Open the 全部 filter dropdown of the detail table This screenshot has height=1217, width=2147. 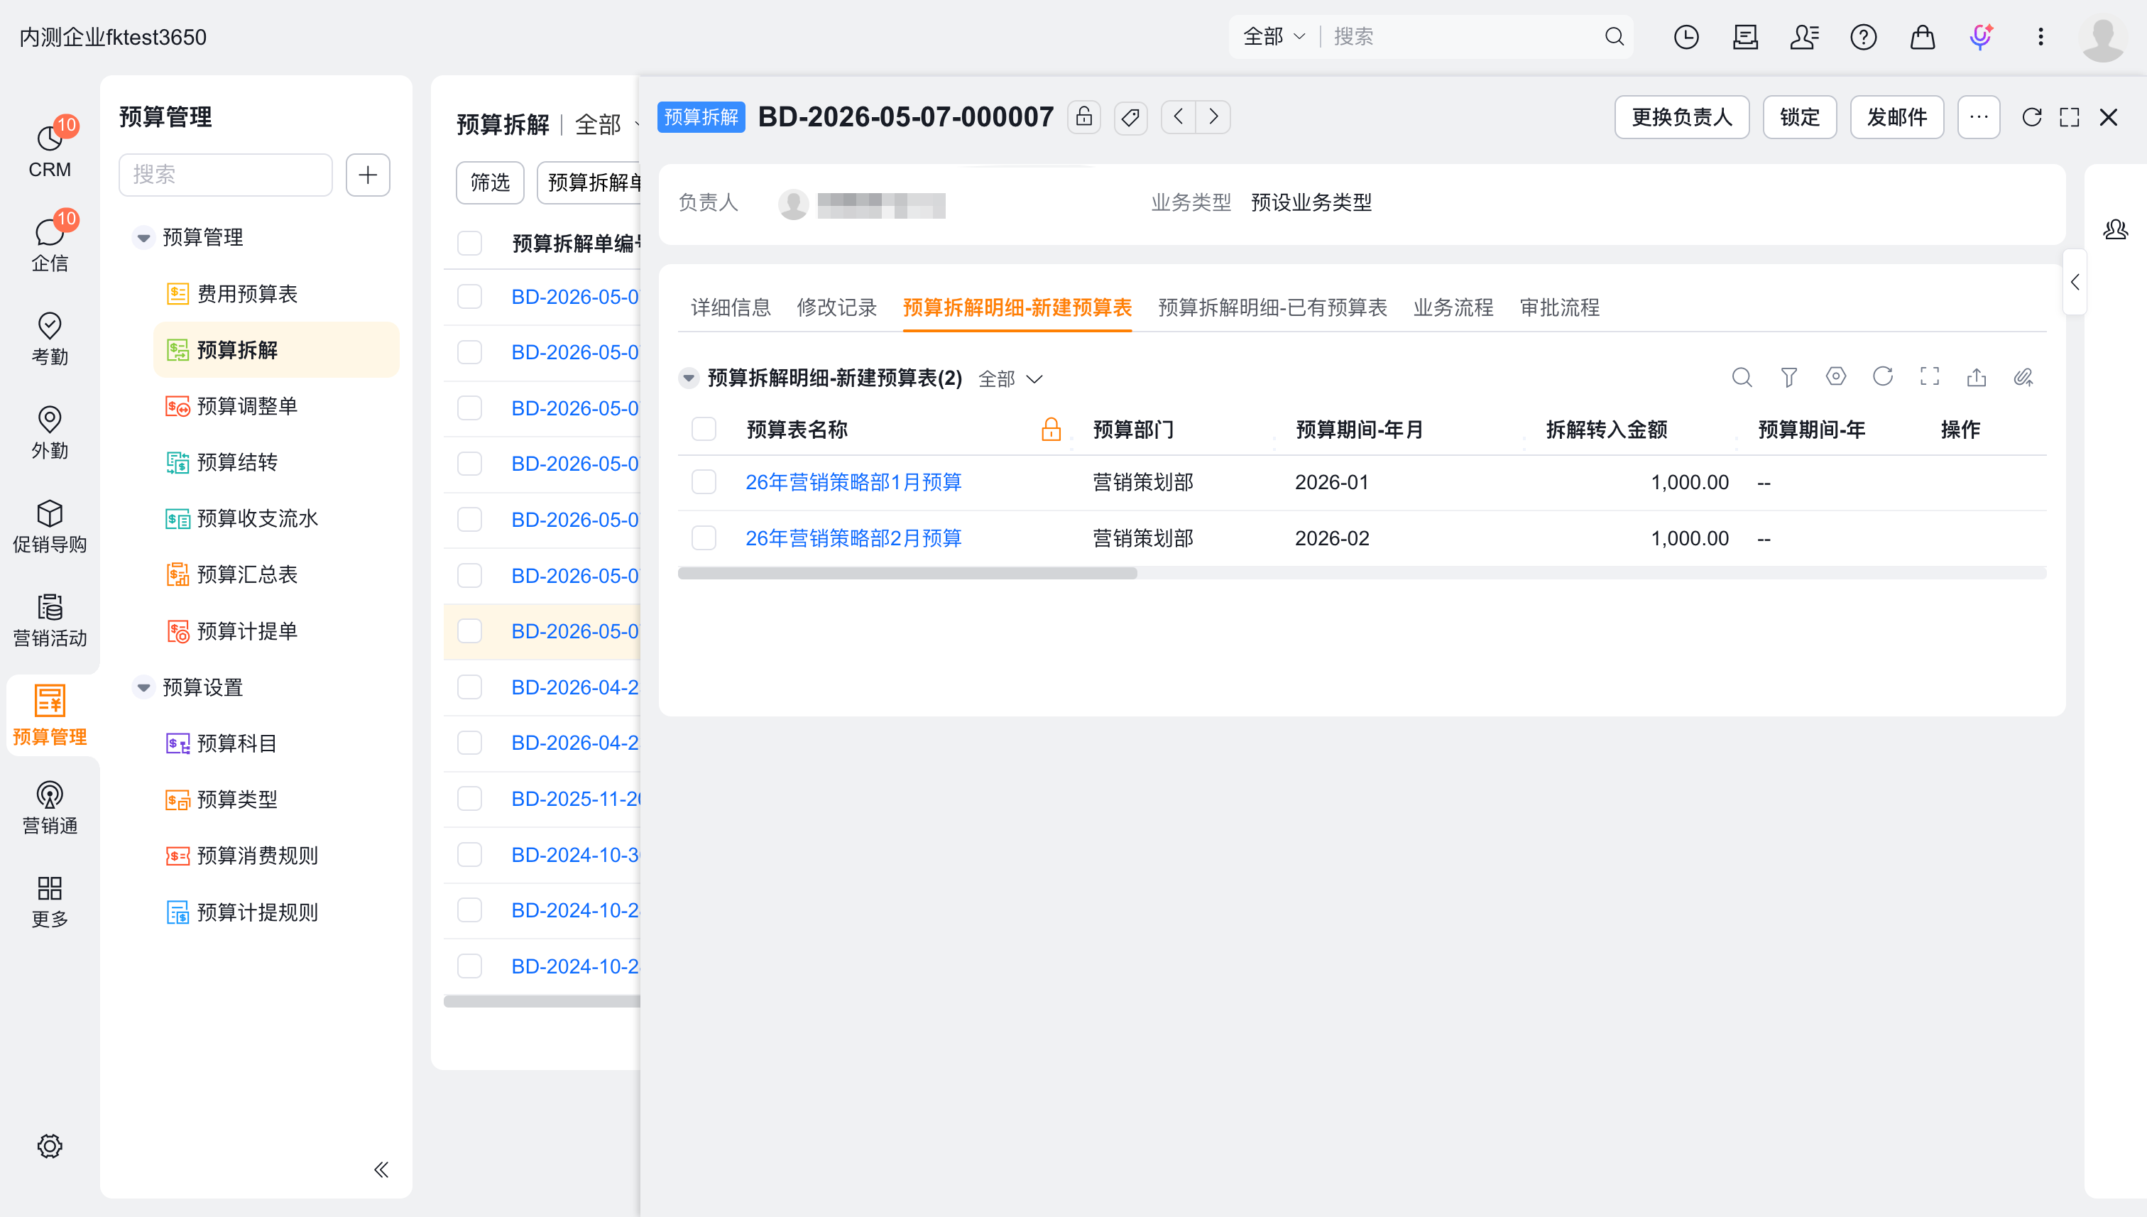point(1010,378)
